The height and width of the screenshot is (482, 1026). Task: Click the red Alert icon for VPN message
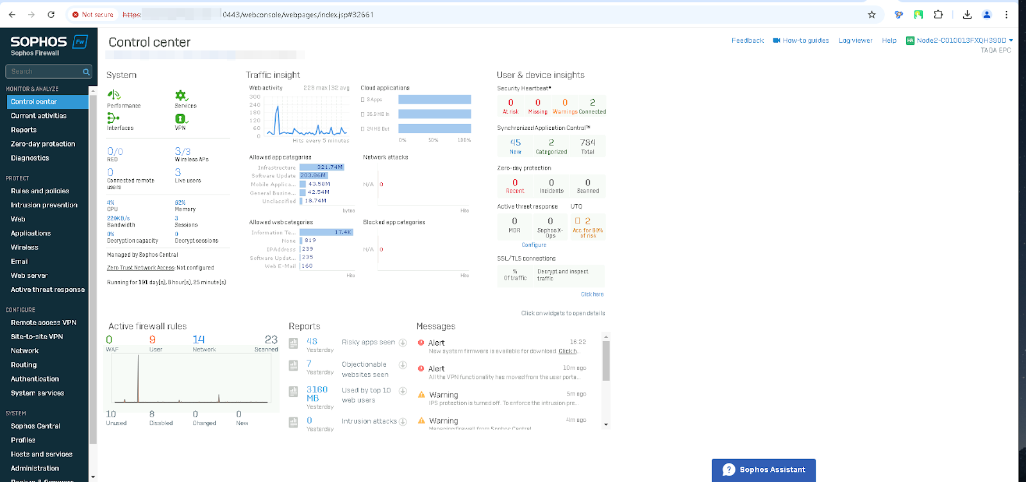click(x=421, y=369)
